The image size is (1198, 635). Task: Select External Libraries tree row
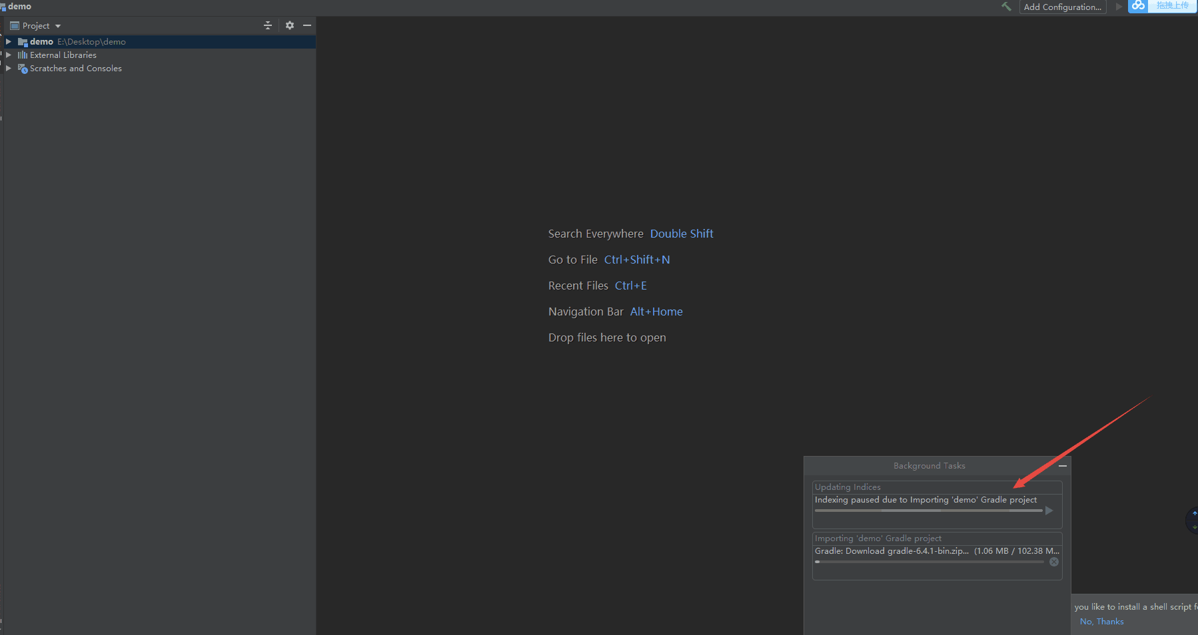[x=160, y=55]
